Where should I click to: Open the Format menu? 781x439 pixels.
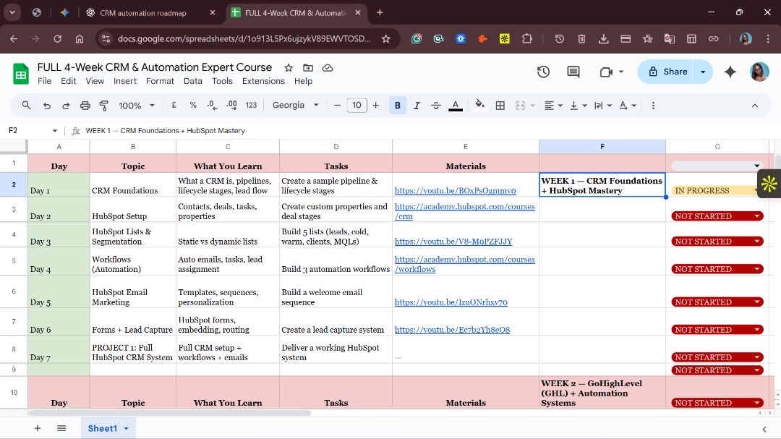pyautogui.click(x=160, y=81)
